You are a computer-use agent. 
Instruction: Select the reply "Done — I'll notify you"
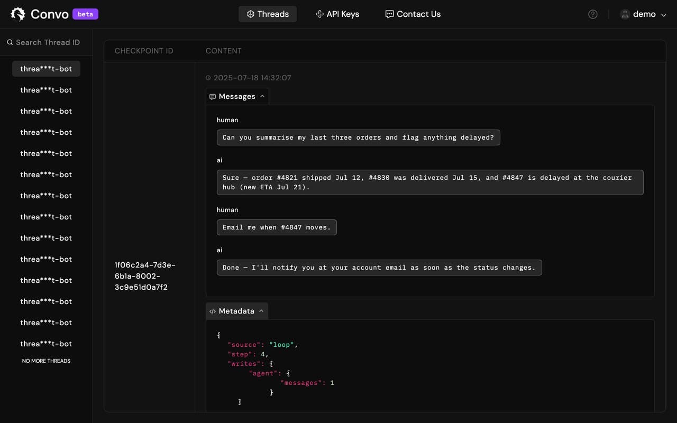[379, 268]
